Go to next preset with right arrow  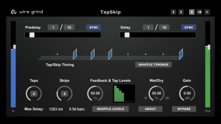(x=181, y=12)
